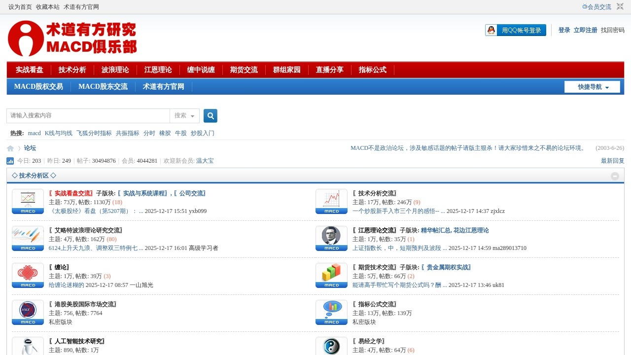This screenshot has width=631, height=355.
Task: Click the blue magnifier search button
Action: pos(210,116)
